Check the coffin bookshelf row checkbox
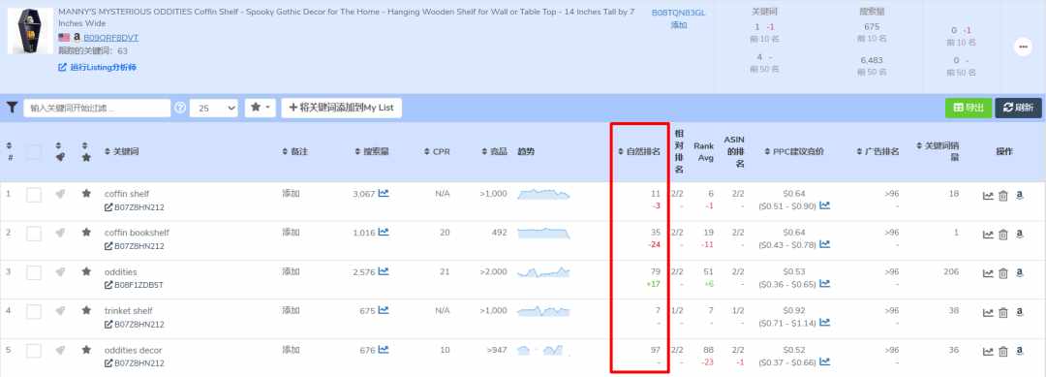This screenshot has height=377, width=1046. [x=34, y=234]
